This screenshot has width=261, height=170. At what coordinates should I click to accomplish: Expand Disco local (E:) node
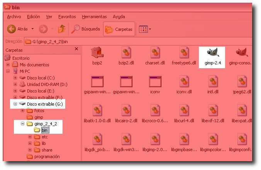pos(15,91)
